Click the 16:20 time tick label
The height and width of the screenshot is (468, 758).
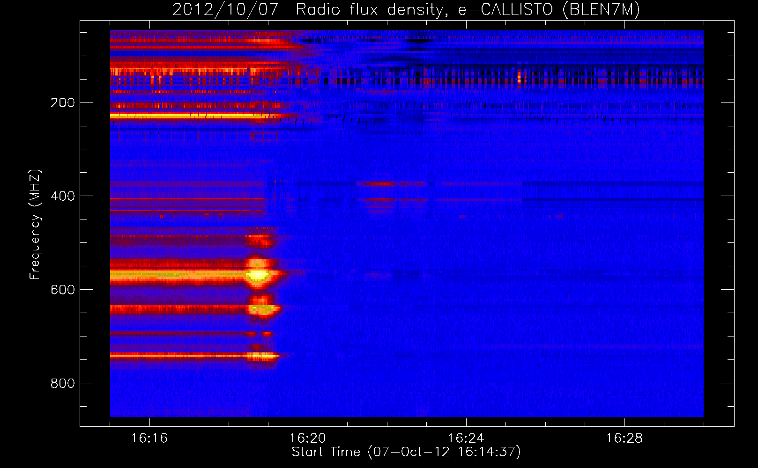pyautogui.click(x=308, y=438)
